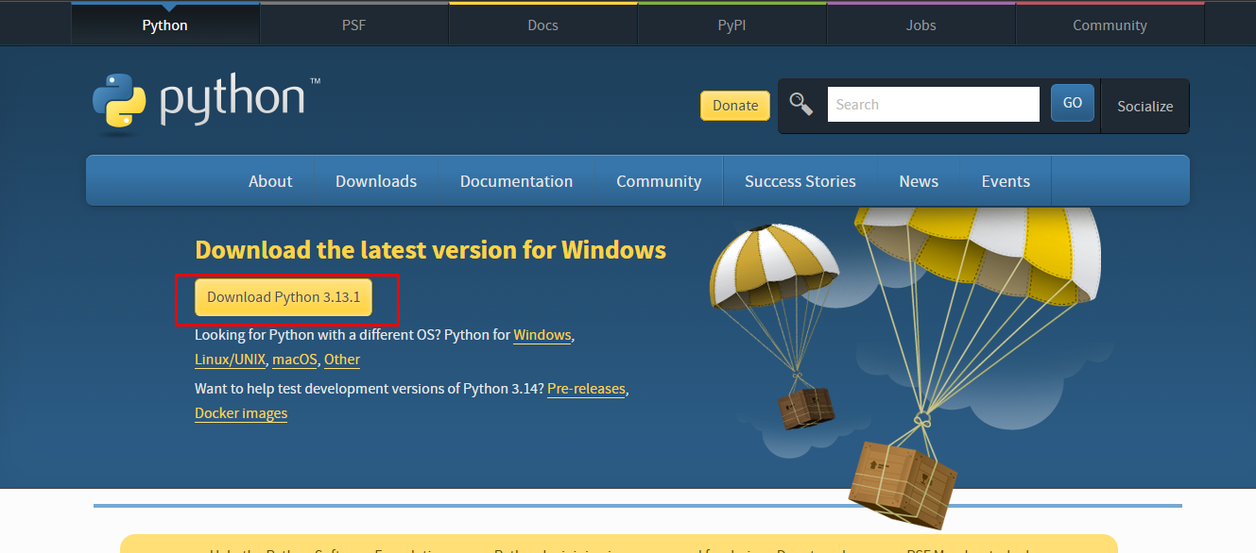Go to the Community top tab
This screenshot has width=1256, height=553.
click(x=1110, y=25)
